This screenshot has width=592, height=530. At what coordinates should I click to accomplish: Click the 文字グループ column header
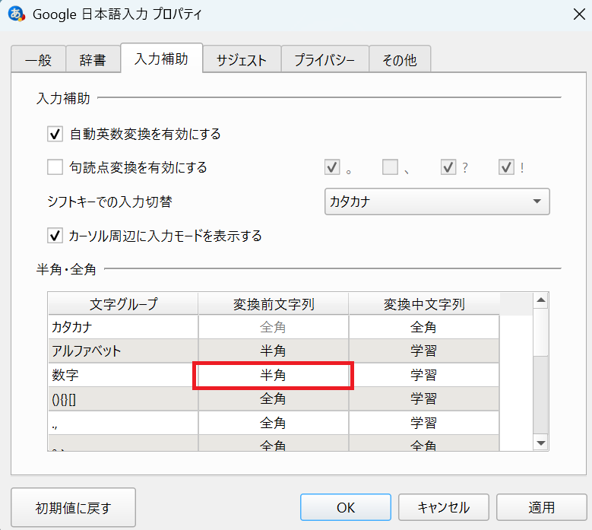123,303
